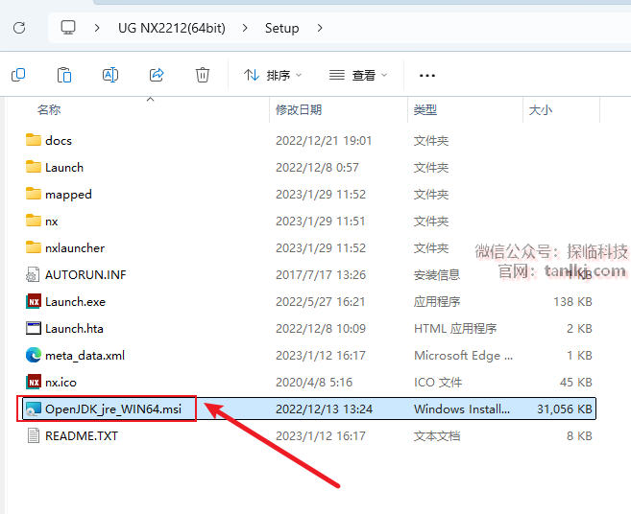631x514 pixels.
Task: Select the AUTORUN.INF file name
Action: [85, 275]
